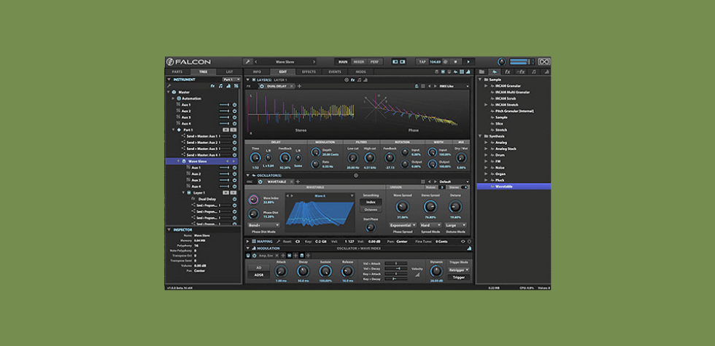Click the master volume slider in header

click(x=518, y=62)
